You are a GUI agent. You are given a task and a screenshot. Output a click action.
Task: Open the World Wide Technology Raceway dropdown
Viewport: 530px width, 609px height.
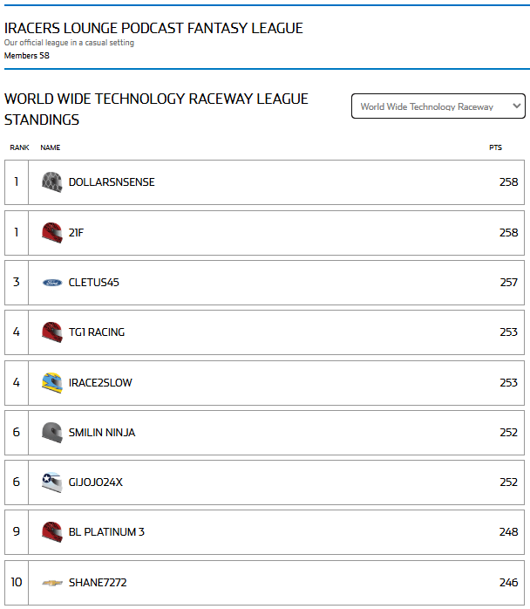point(438,106)
